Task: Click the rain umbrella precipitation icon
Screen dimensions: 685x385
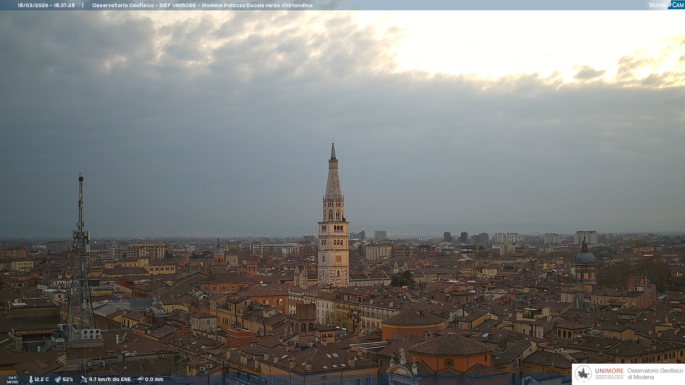Action: pos(141,379)
